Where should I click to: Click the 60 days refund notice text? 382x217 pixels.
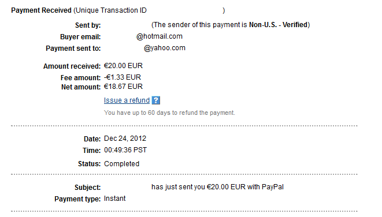169,113
